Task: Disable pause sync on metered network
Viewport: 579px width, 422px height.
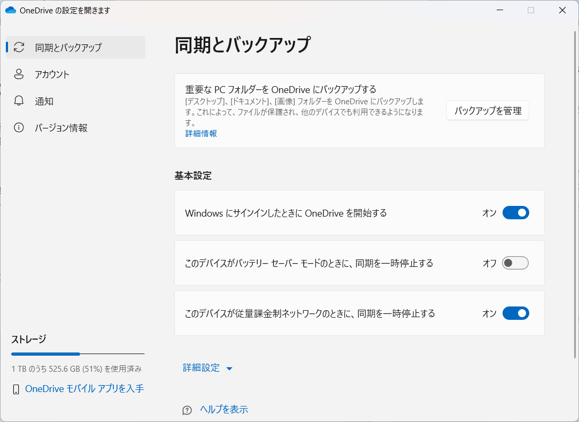Action: click(516, 313)
